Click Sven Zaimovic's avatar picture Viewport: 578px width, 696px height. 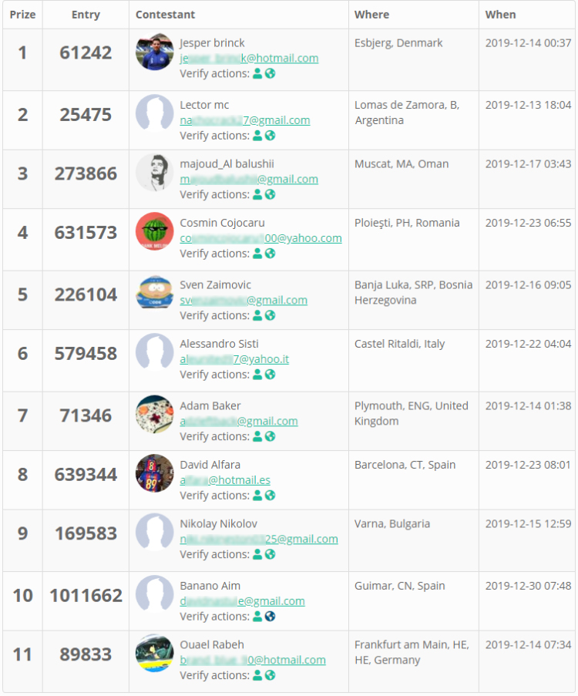154,294
